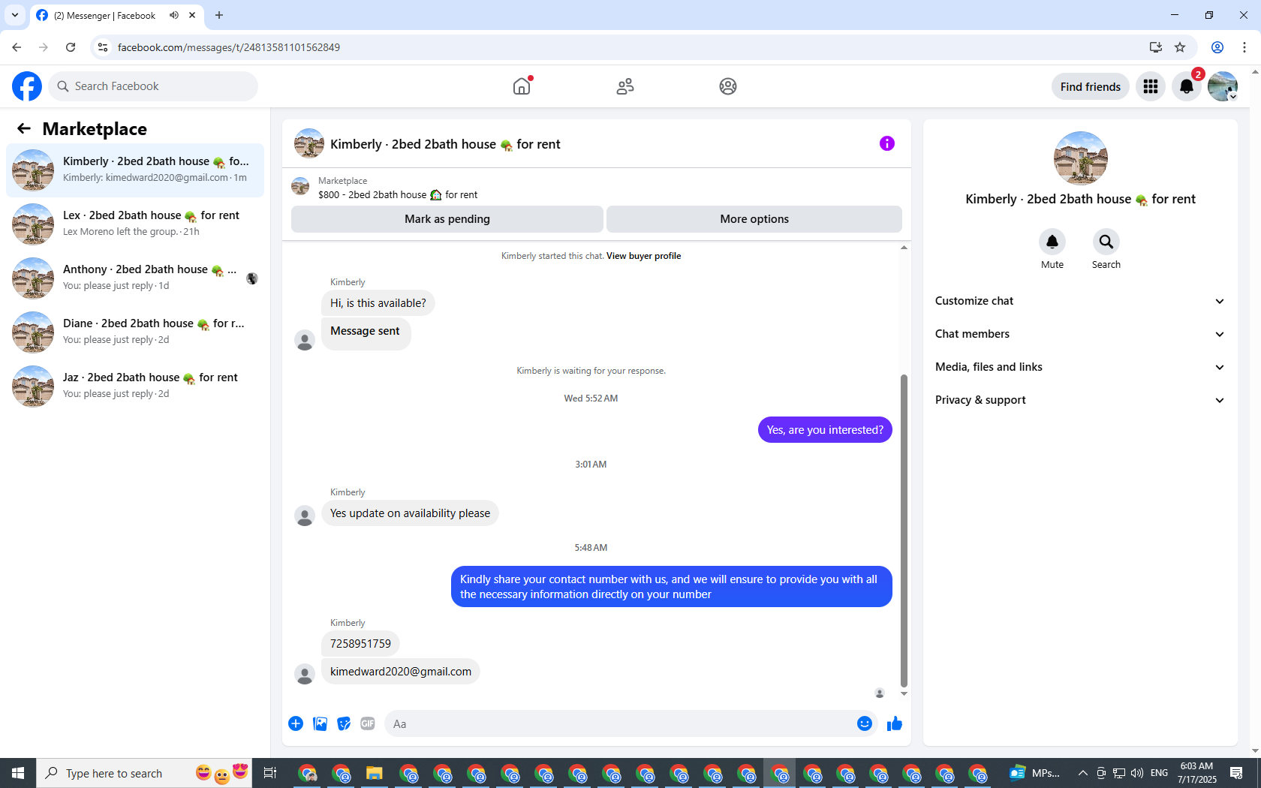Open the account profile picture menu
The height and width of the screenshot is (788, 1261).
point(1223,86)
